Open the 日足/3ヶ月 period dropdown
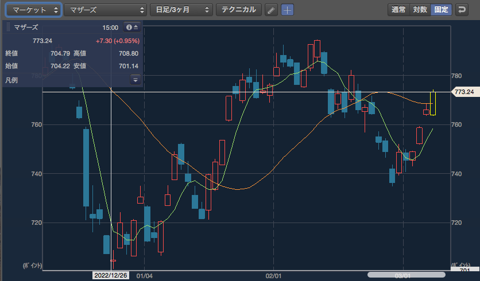 181,10
